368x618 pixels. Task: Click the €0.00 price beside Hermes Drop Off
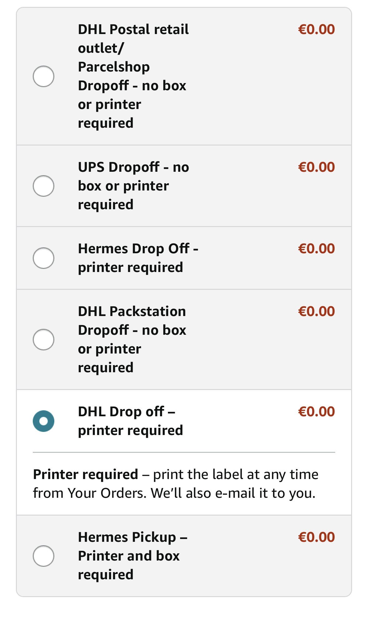click(x=316, y=249)
